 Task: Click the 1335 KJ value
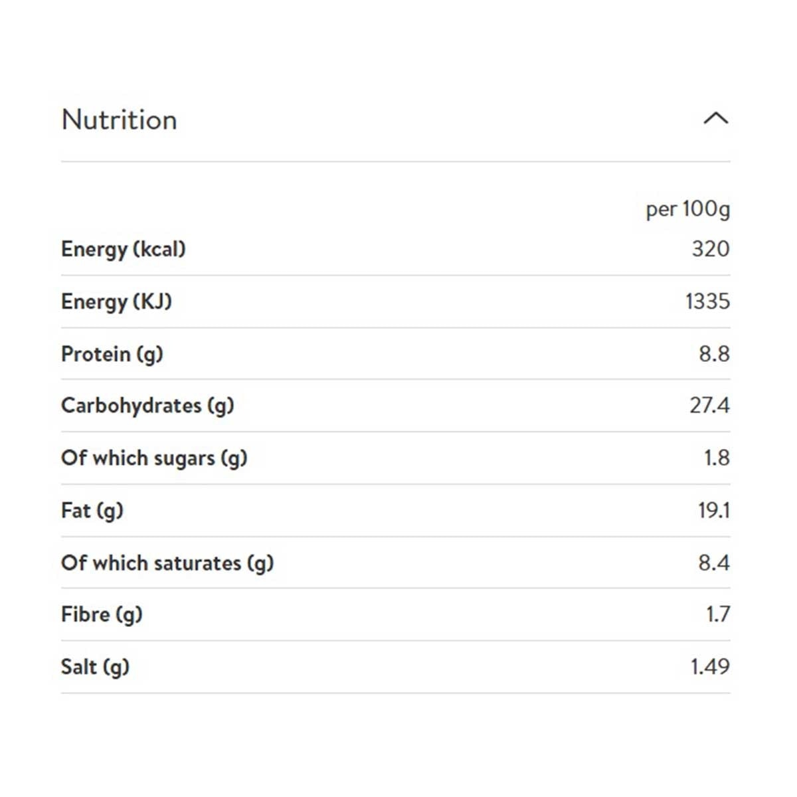[x=707, y=302]
